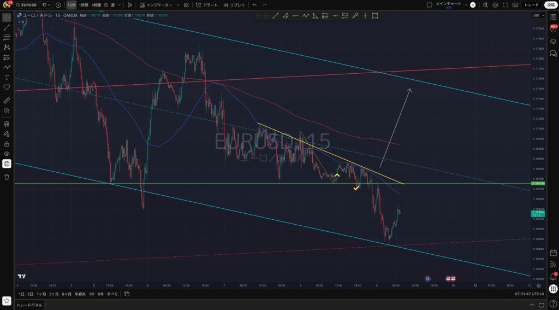Set date range to すべて
Image resolution: width=559 pixels, height=310 pixels.
point(112,294)
